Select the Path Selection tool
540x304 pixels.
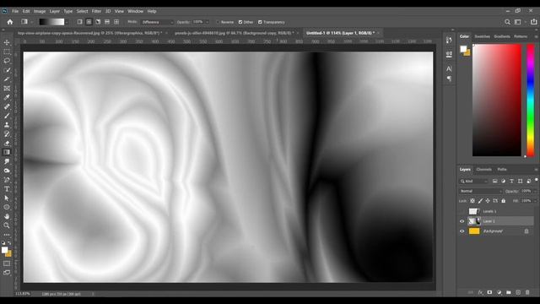[x=7, y=198]
